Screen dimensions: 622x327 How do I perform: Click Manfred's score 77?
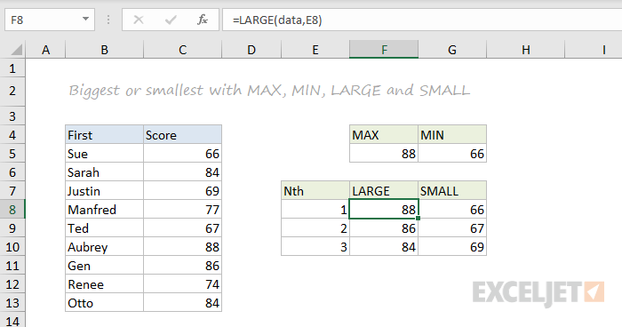click(x=182, y=210)
